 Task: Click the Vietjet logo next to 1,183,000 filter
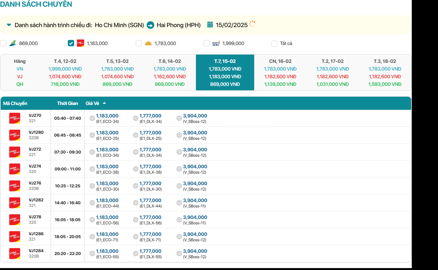(x=81, y=43)
